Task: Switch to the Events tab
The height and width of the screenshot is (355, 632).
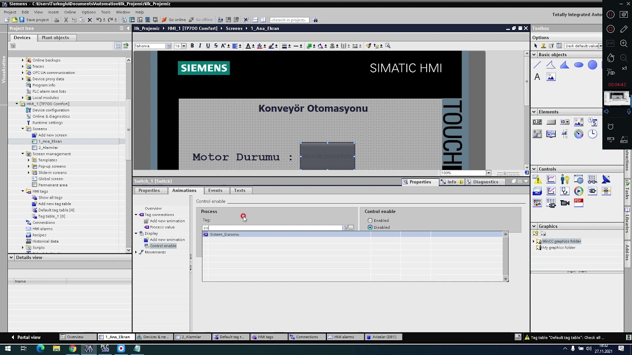Action: point(215,190)
